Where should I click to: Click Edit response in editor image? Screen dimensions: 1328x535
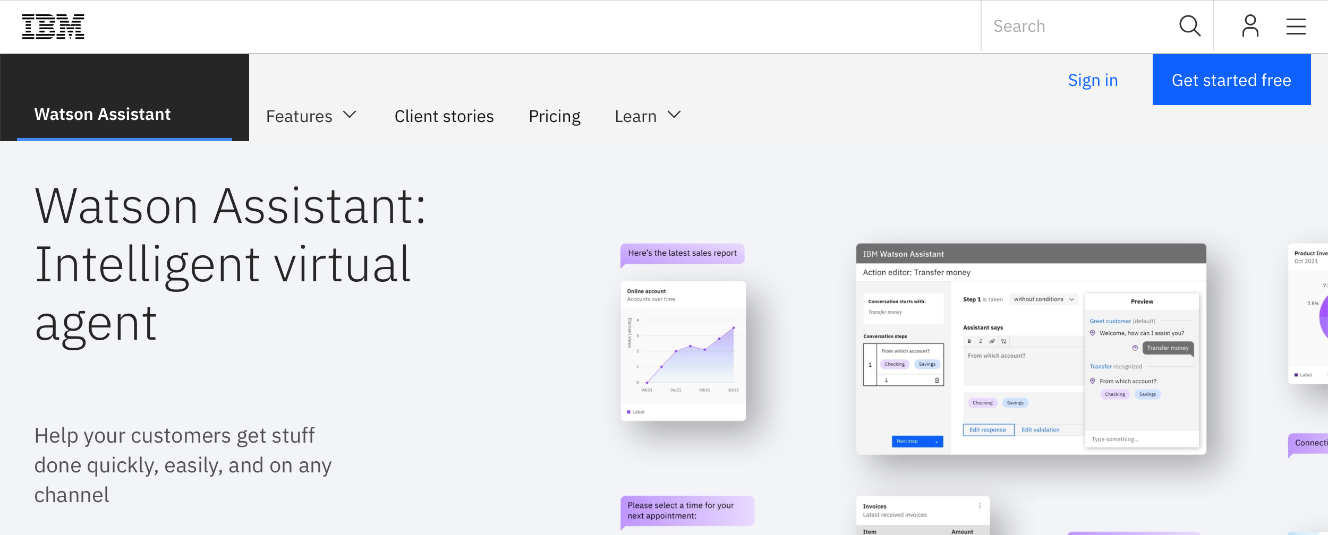pyautogui.click(x=988, y=430)
